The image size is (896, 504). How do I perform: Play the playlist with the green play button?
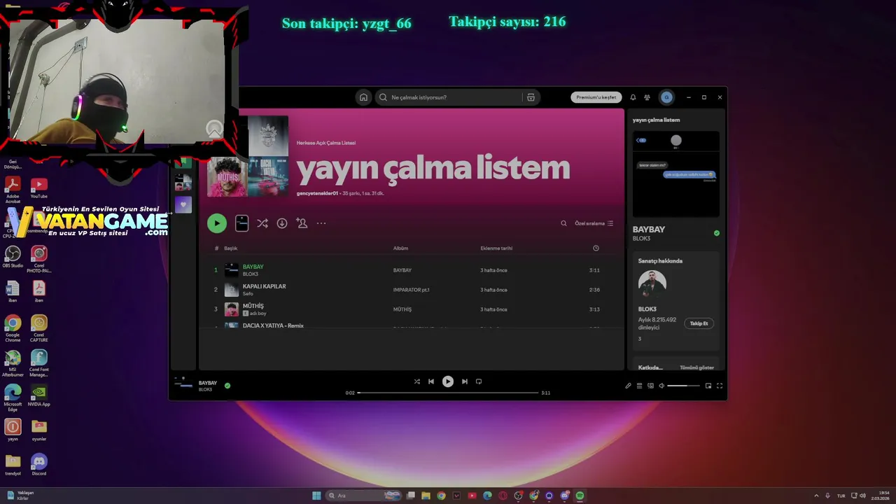click(217, 223)
